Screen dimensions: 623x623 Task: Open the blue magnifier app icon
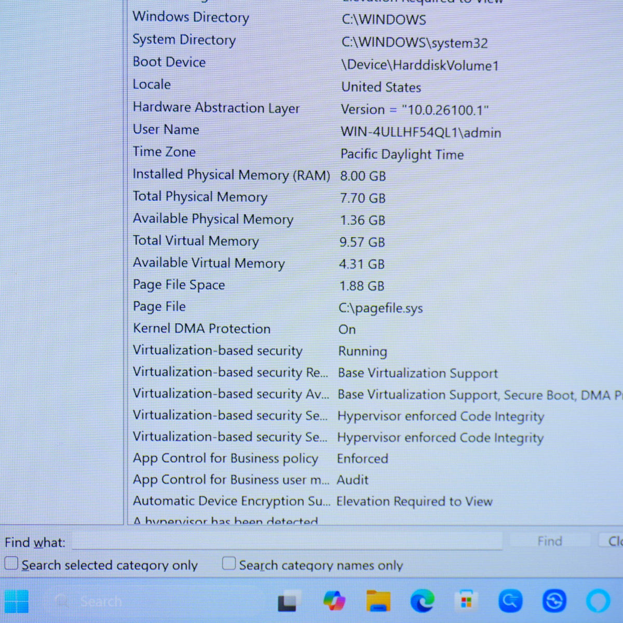[510, 601]
